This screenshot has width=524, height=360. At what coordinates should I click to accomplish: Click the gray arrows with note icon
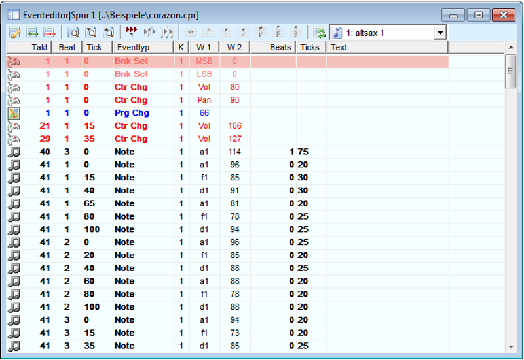[x=149, y=32]
